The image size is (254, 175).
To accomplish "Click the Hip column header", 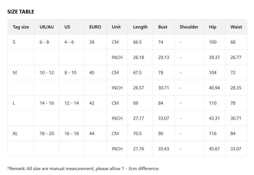I will (213, 27).
